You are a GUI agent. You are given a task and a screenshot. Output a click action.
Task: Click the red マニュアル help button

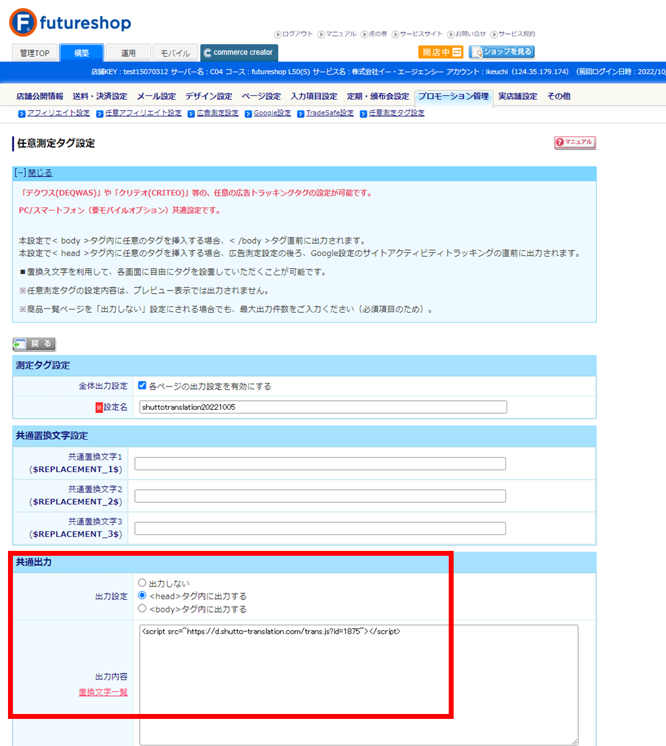[575, 142]
